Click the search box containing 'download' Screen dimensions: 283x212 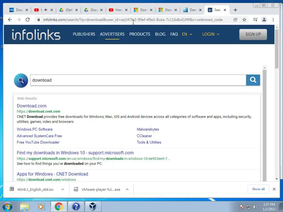(x=138, y=80)
